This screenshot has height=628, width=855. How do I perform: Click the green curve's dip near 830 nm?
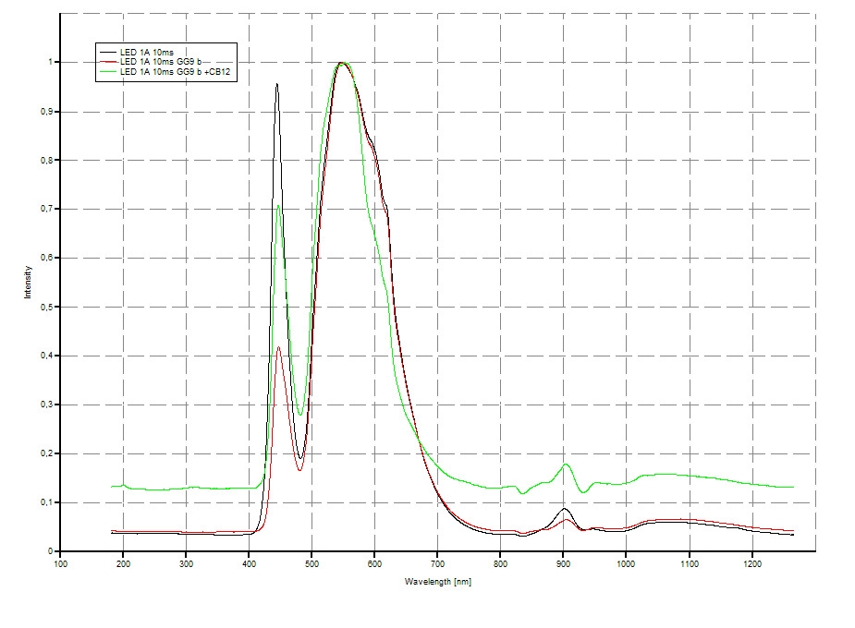pyautogui.click(x=522, y=493)
